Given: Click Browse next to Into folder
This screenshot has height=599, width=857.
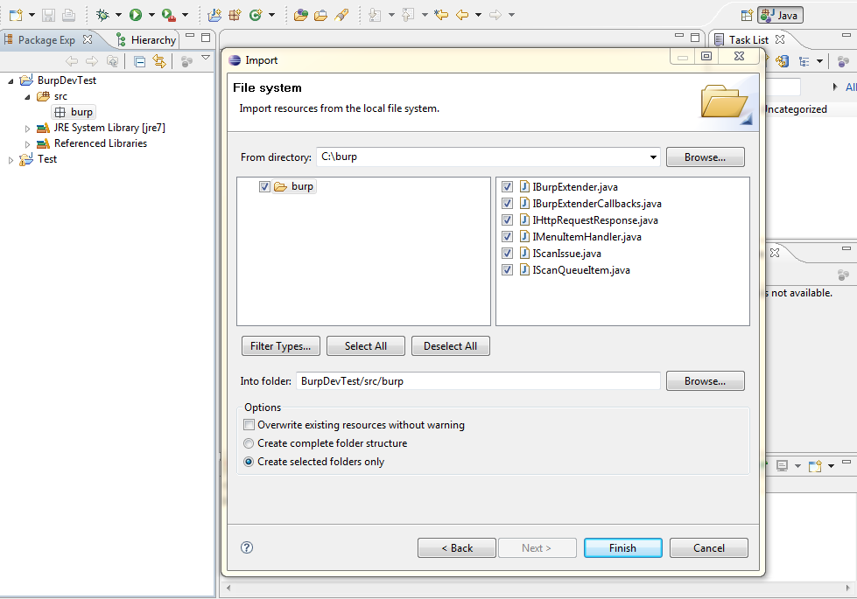Looking at the screenshot, I should (x=705, y=381).
